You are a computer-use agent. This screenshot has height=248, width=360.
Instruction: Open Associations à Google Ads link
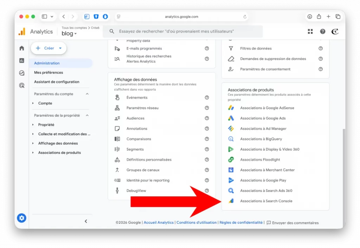point(263,118)
